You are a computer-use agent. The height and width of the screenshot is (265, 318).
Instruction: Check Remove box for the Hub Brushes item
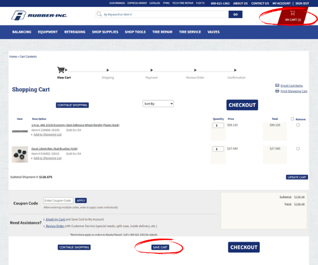click(298, 149)
